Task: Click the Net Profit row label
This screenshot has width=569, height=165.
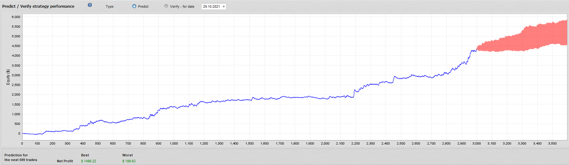Action: coord(65,161)
